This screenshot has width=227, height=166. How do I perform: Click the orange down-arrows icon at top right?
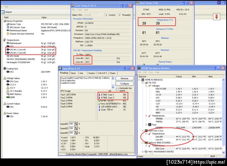point(216,17)
